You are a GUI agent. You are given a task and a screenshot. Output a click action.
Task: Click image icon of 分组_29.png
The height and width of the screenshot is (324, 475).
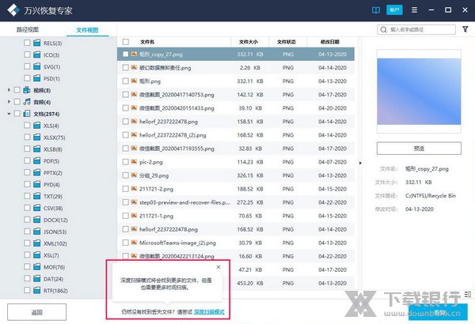point(134,175)
